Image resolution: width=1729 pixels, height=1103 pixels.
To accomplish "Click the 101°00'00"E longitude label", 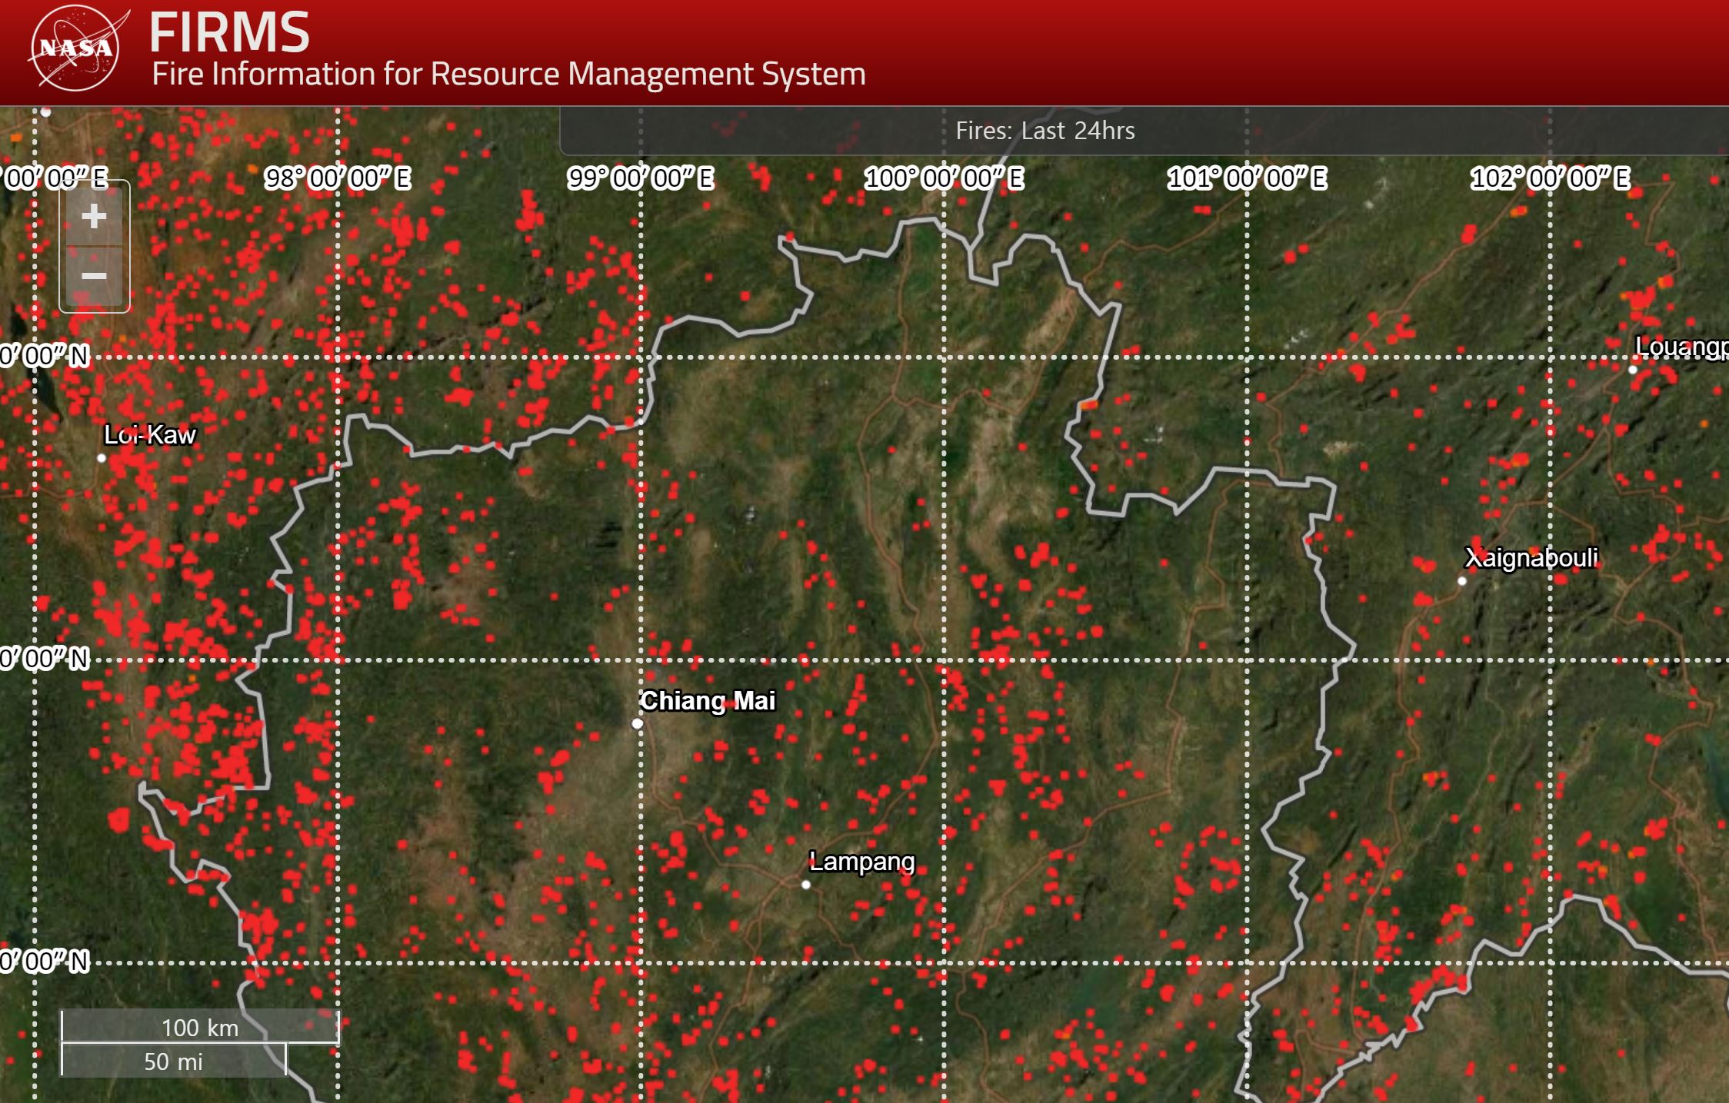I will [x=1248, y=178].
